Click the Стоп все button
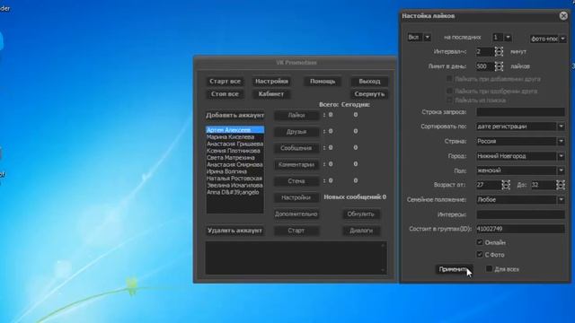 (225, 94)
